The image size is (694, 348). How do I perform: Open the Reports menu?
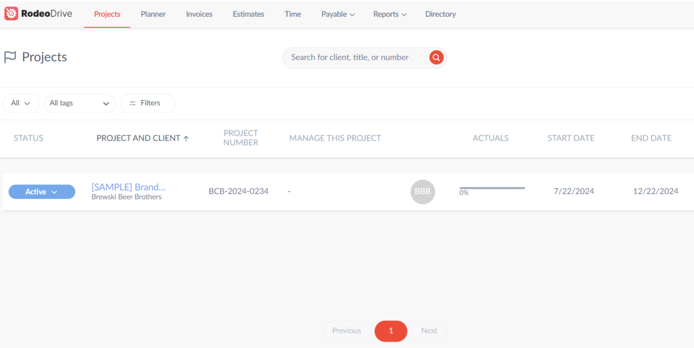pos(389,14)
